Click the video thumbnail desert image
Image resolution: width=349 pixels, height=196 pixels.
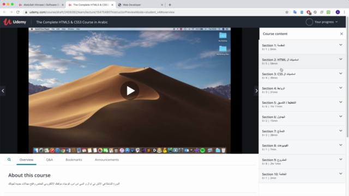pos(130,91)
